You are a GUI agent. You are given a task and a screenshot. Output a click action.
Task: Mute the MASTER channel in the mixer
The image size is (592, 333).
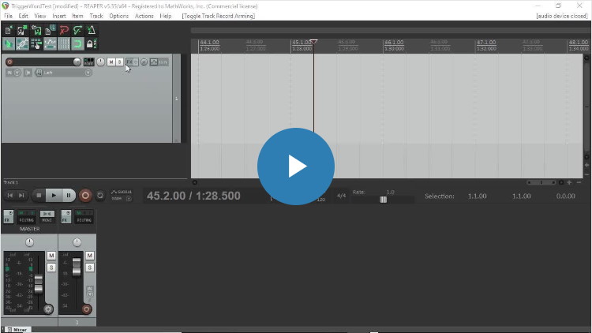[51, 256]
